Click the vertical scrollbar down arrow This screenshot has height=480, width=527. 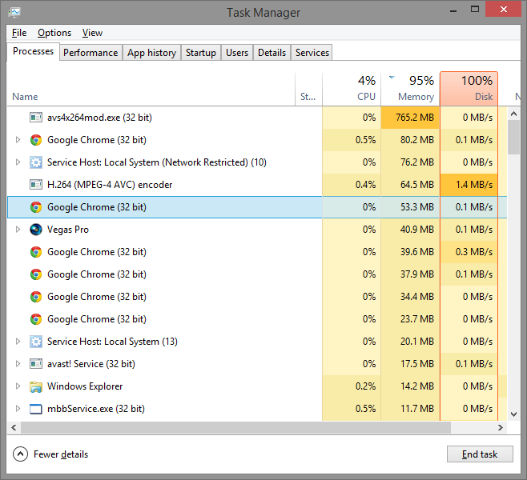point(513,414)
